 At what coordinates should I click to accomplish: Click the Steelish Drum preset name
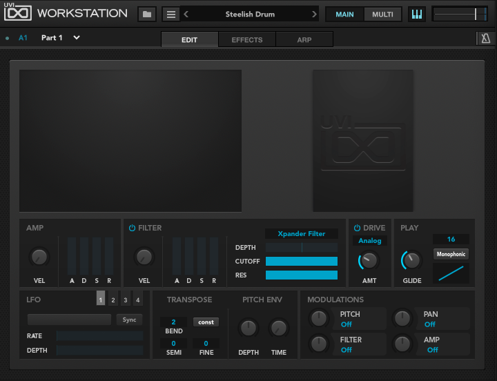pyautogui.click(x=250, y=14)
